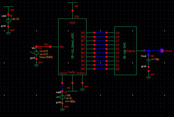Select the 10-bit ideal ADC block
174x117 pixels.
[72, 47]
